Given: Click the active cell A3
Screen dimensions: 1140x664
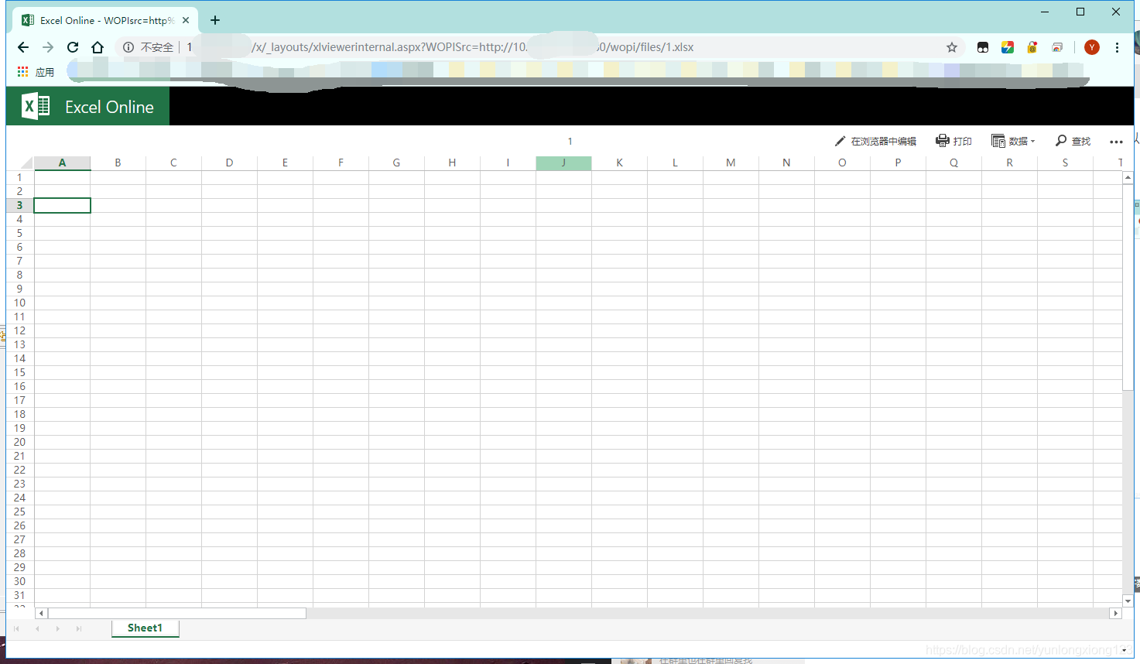Looking at the screenshot, I should [x=62, y=205].
